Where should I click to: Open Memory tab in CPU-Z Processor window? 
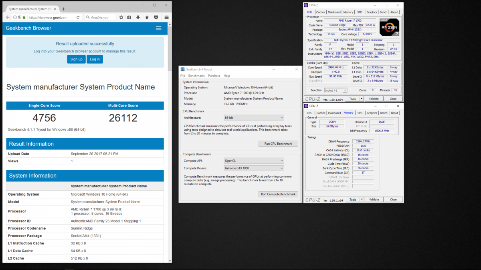click(348, 12)
